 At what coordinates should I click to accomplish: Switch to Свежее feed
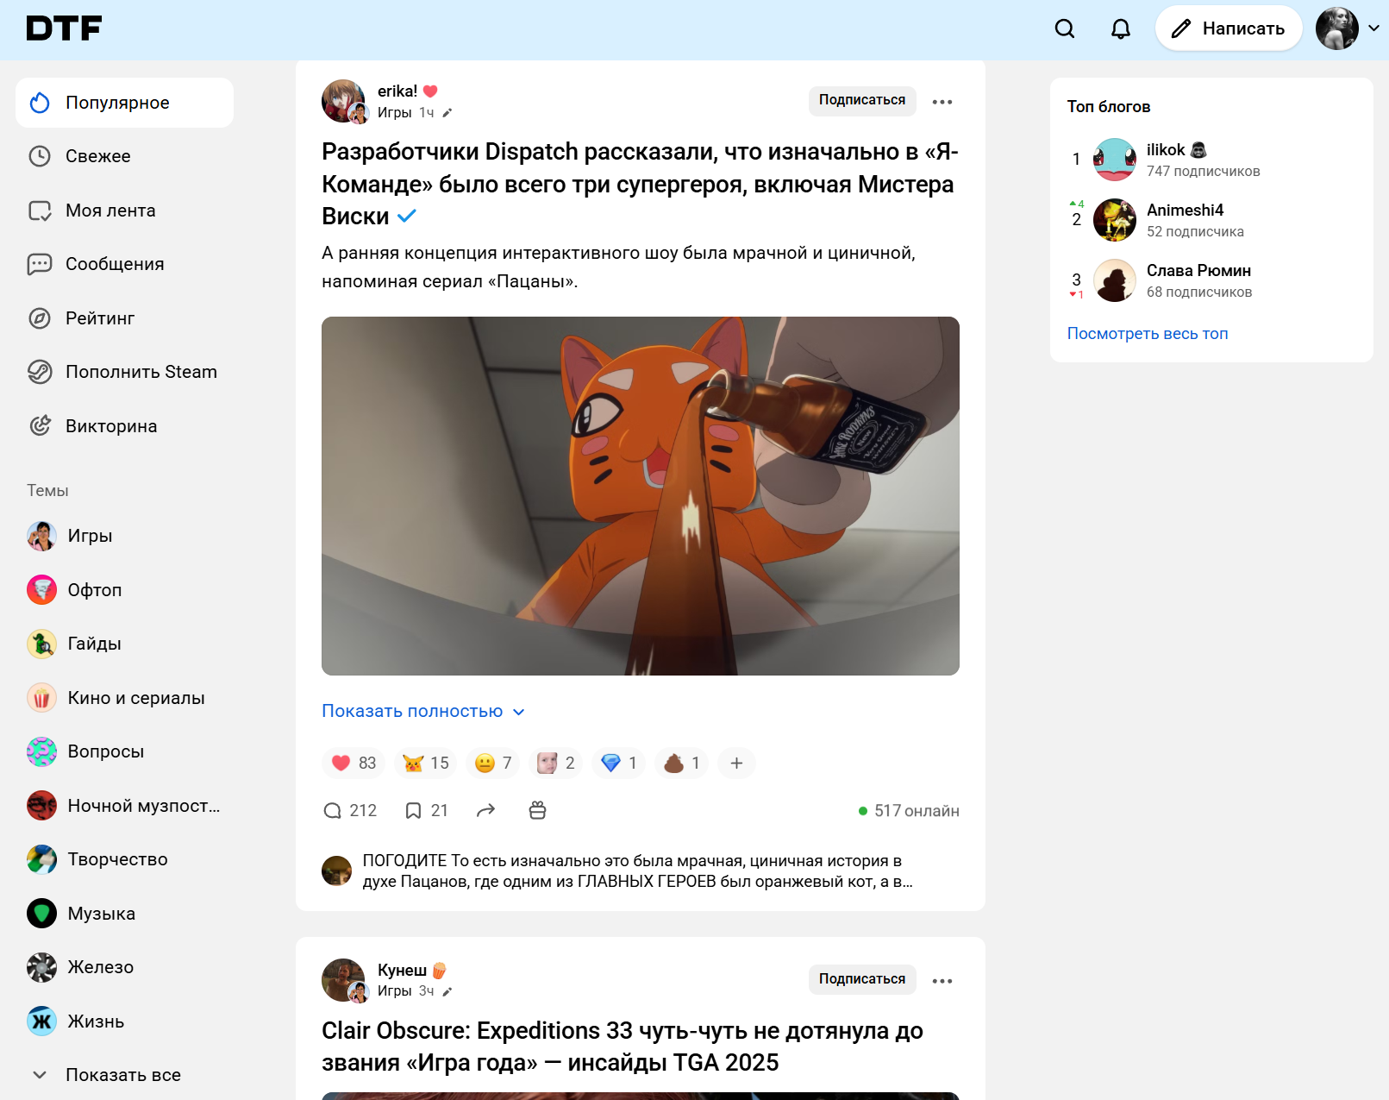[x=97, y=156]
